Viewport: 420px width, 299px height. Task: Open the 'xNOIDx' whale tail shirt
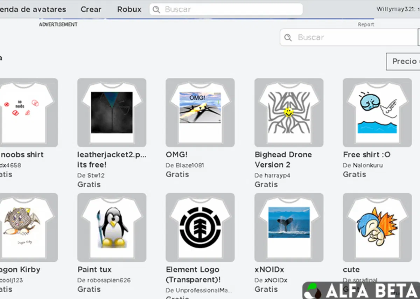pos(288,227)
